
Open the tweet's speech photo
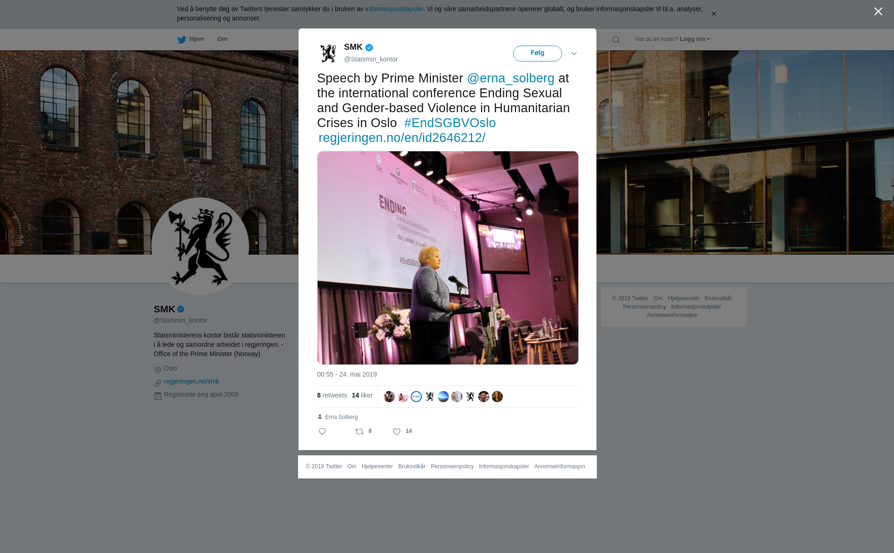pos(447,258)
